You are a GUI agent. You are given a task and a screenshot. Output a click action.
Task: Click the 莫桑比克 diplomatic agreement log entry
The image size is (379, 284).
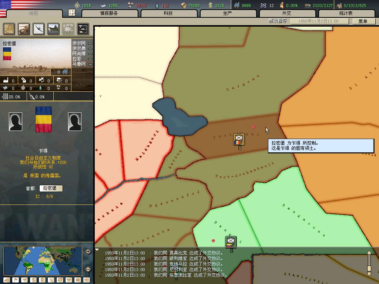tap(164, 253)
